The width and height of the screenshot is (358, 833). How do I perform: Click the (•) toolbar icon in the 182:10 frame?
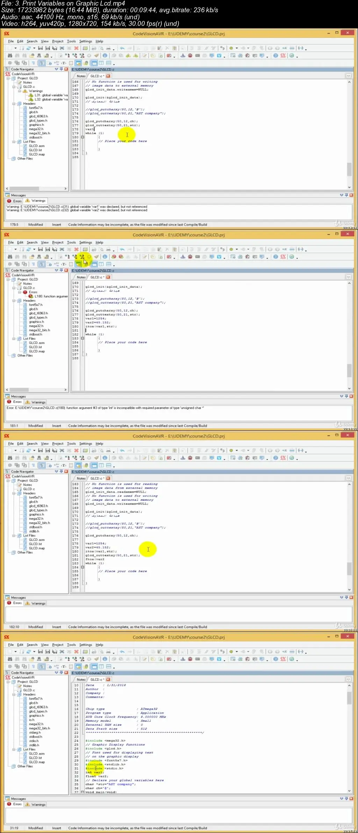tap(301, 451)
